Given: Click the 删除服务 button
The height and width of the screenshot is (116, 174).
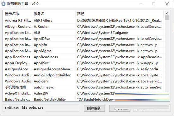Looking at the screenshot, I should point(94,108).
